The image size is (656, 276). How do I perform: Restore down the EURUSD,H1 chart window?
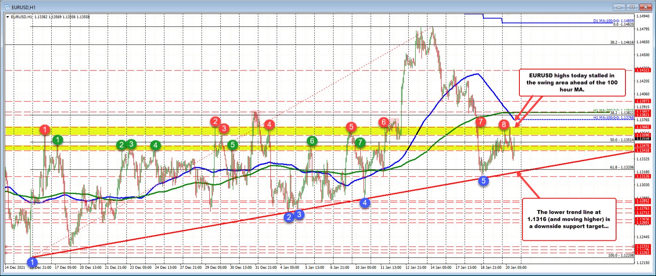coord(632,7)
